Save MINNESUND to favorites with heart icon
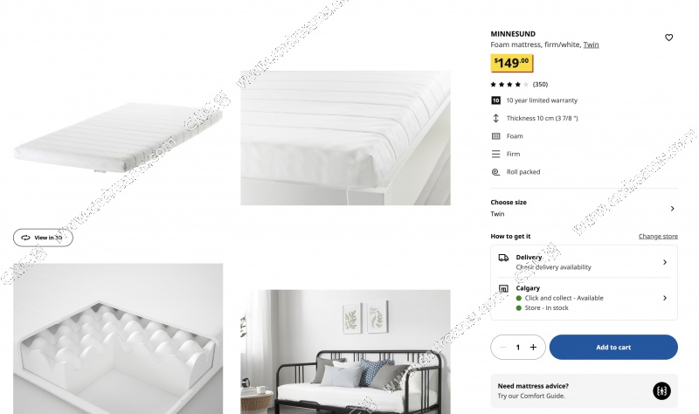Image resolution: width=699 pixels, height=414 pixels. click(668, 38)
